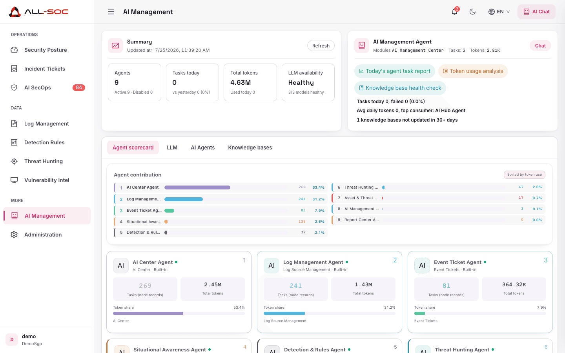Select the Threat Hunting contribution row

click(x=438, y=187)
